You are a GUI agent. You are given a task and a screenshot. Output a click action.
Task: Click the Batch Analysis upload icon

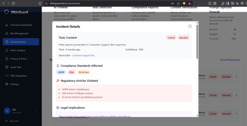click(7, 50)
